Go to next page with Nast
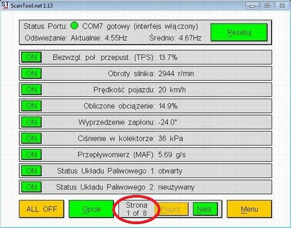Image resolution: width=291 pixels, height=228 pixels. coord(205,209)
